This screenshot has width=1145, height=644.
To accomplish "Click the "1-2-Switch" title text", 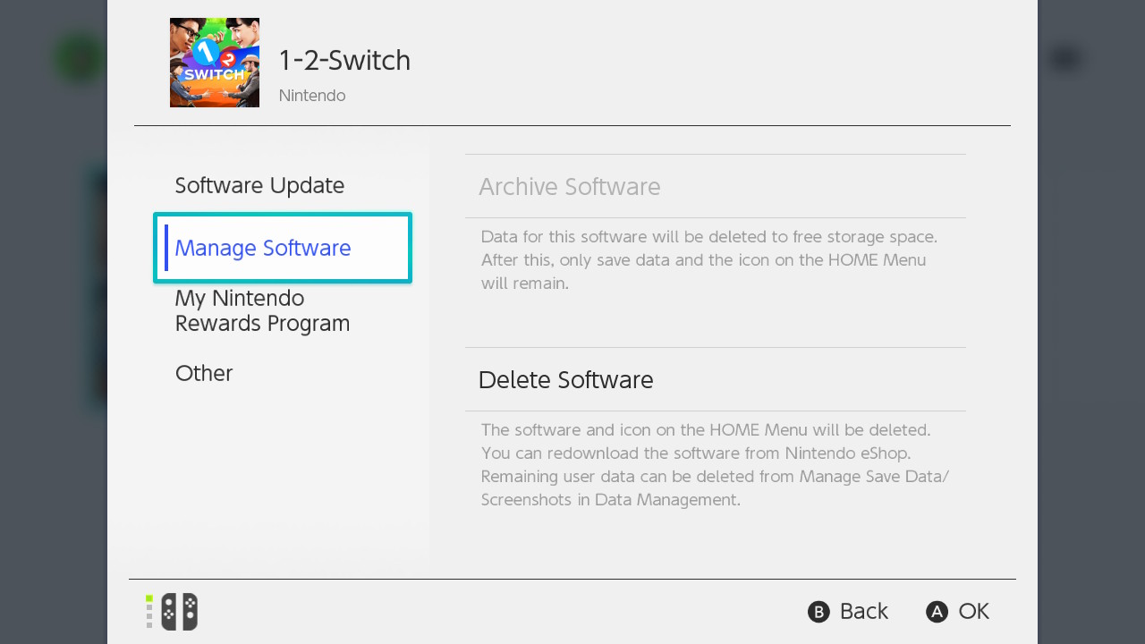I will coord(344,60).
